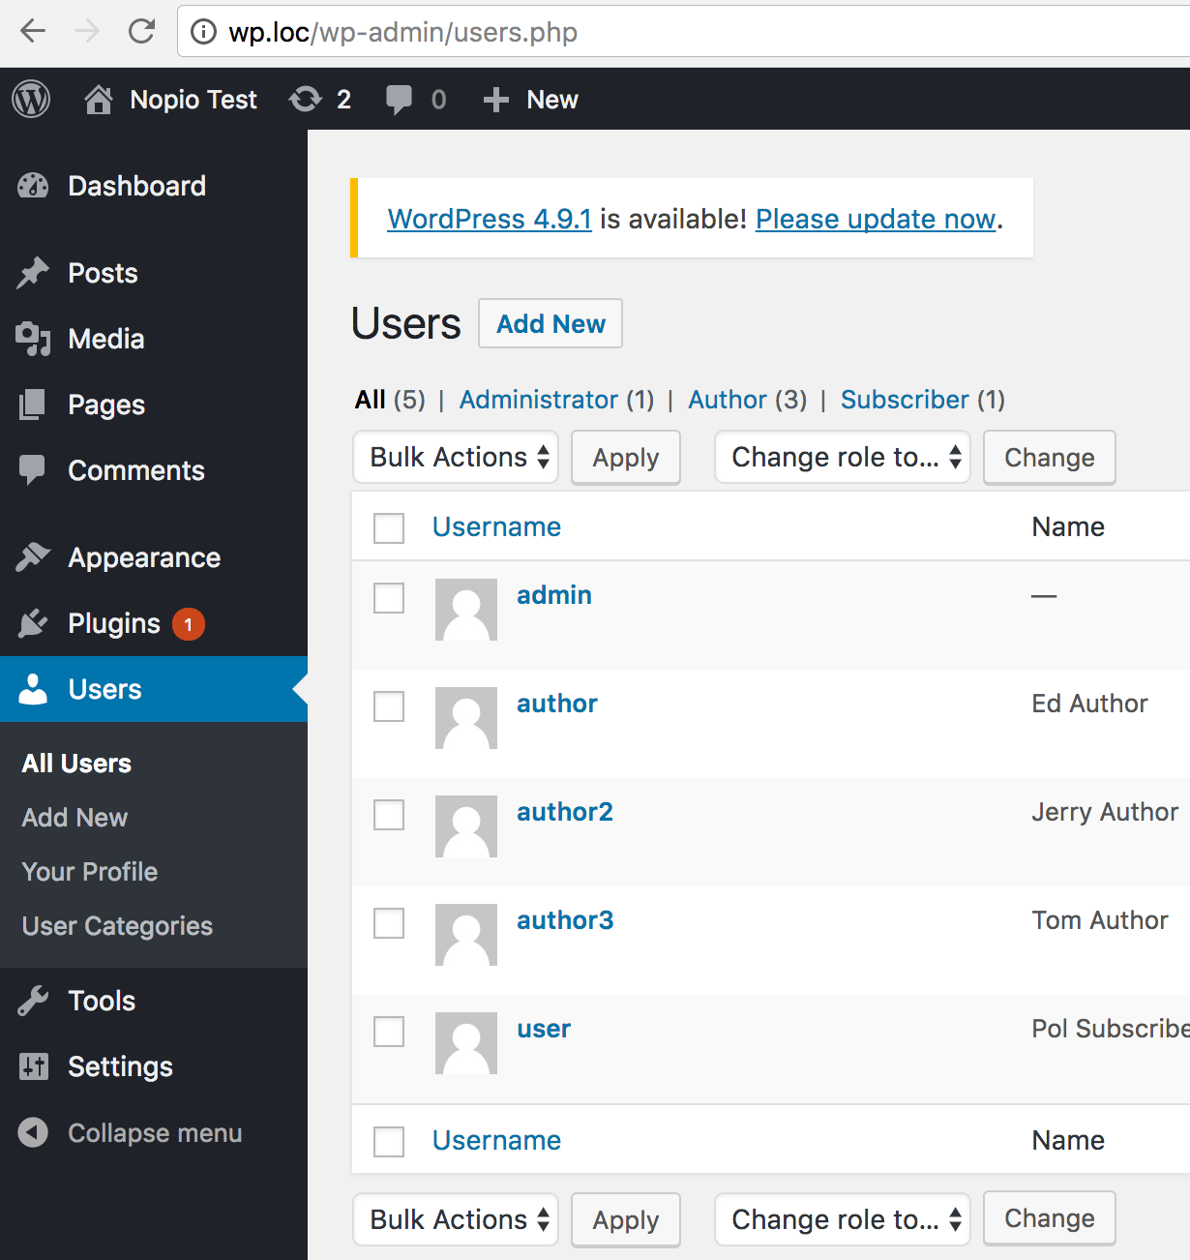Filter users by Administrator role
This screenshot has height=1260, width=1190.
(539, 399)
